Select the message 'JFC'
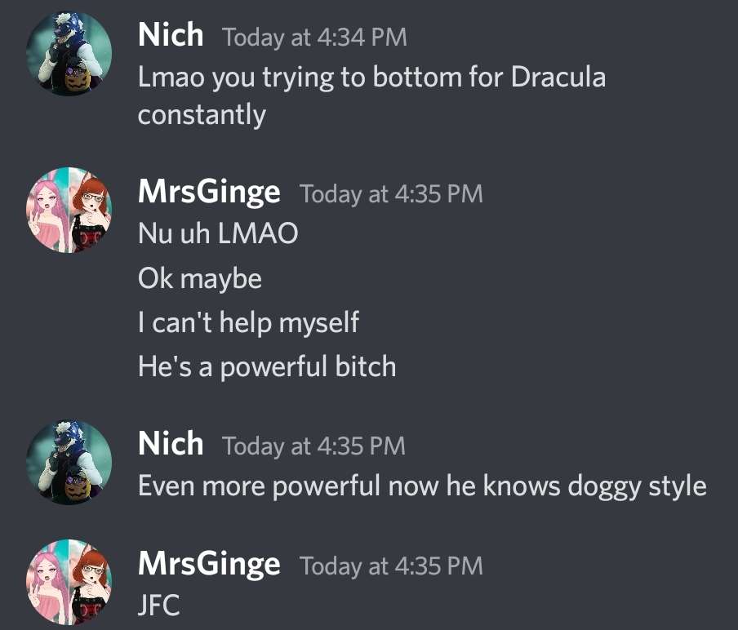Screen dimensions: 738x630 click(x=158, y=605)
